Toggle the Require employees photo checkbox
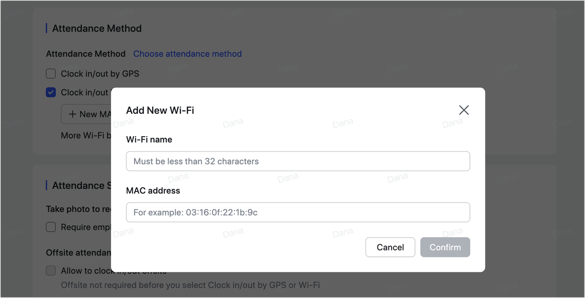The height and width of the screenshot is (298, 585). (51, 227)
